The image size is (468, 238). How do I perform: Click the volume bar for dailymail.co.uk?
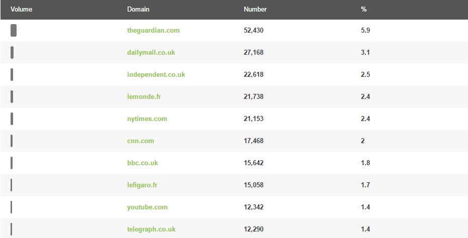coord(12,53)
